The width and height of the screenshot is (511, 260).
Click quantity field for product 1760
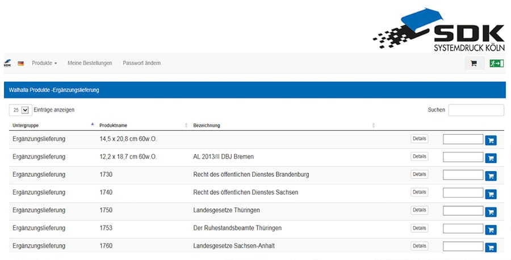click(463, 246)
